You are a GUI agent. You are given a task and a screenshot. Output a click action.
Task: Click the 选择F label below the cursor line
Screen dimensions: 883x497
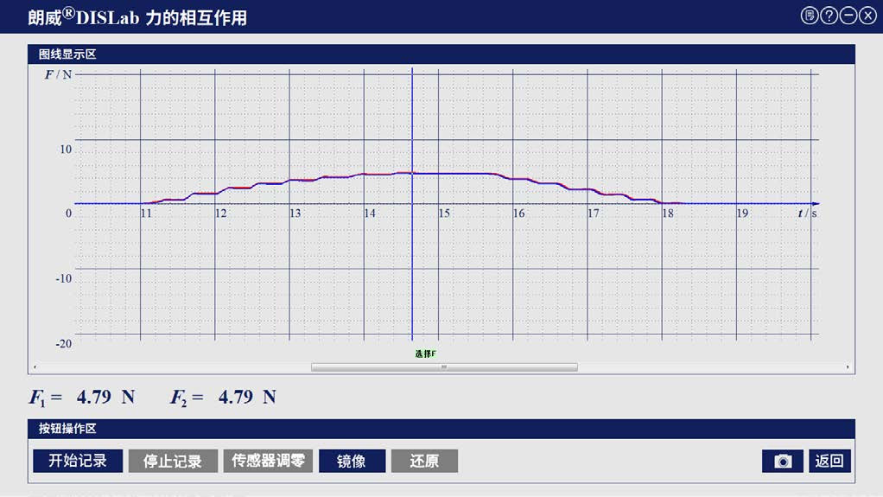pos(425,354)
